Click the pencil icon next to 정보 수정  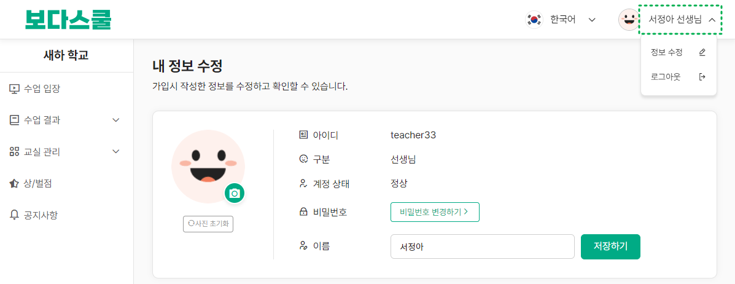pos(702,52)
